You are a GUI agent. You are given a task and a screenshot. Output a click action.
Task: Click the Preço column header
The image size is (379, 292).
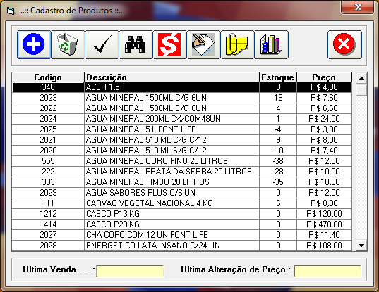324,77
